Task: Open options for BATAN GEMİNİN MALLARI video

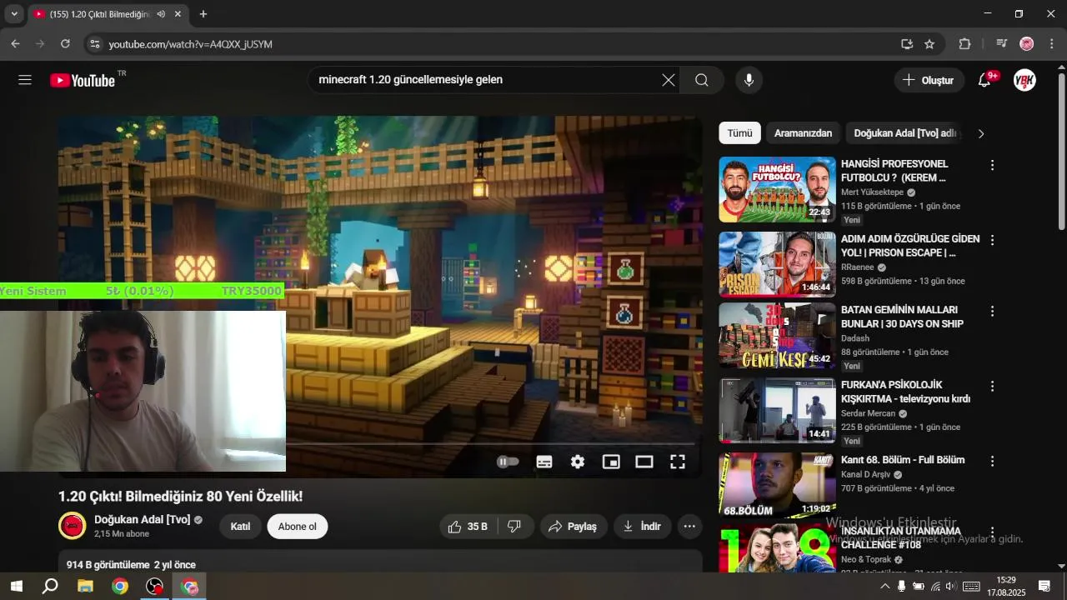Action: pyautogui.click(x=992, y=311)
